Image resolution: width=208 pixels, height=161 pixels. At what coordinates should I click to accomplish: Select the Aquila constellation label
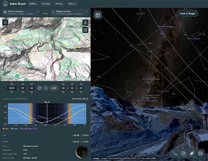149,51
